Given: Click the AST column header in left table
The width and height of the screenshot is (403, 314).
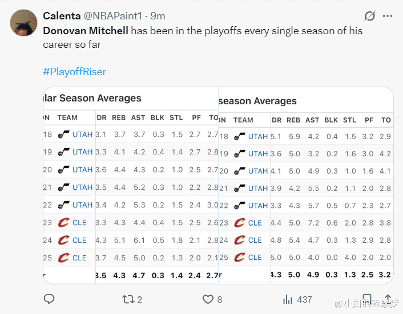Looking at the screenshot, I should [x=138, y=118].
